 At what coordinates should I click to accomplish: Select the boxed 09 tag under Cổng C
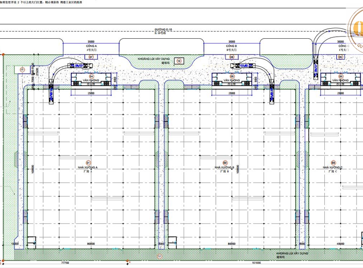click(x=340, y=57)
